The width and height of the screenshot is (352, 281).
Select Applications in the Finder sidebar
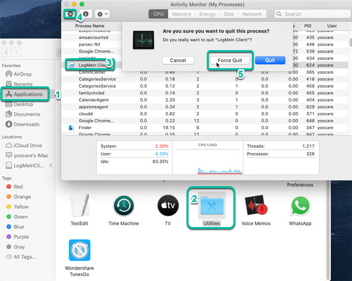click(28, 94)
